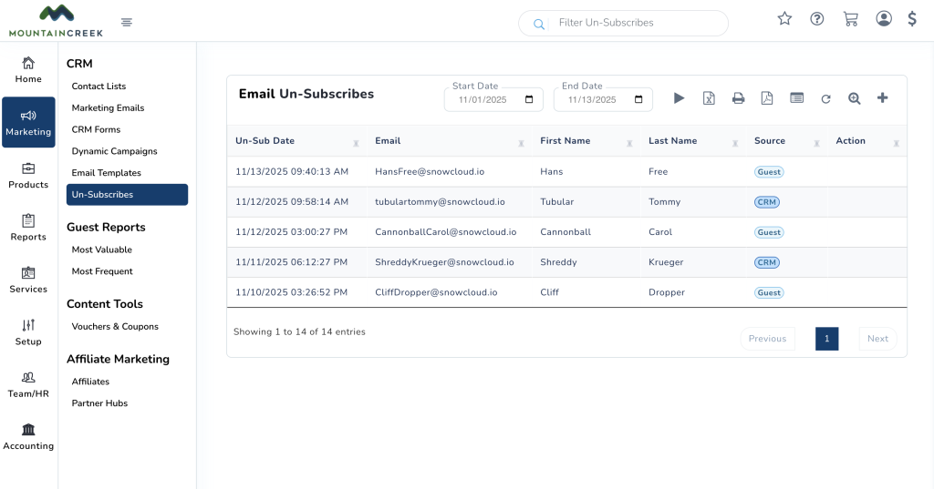Open the End Date calendar picker
934x489 pixels.
click(638, 100)
